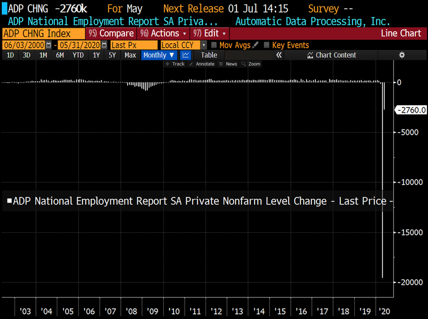Click the Chart Content icon

[x=310, y=55]
